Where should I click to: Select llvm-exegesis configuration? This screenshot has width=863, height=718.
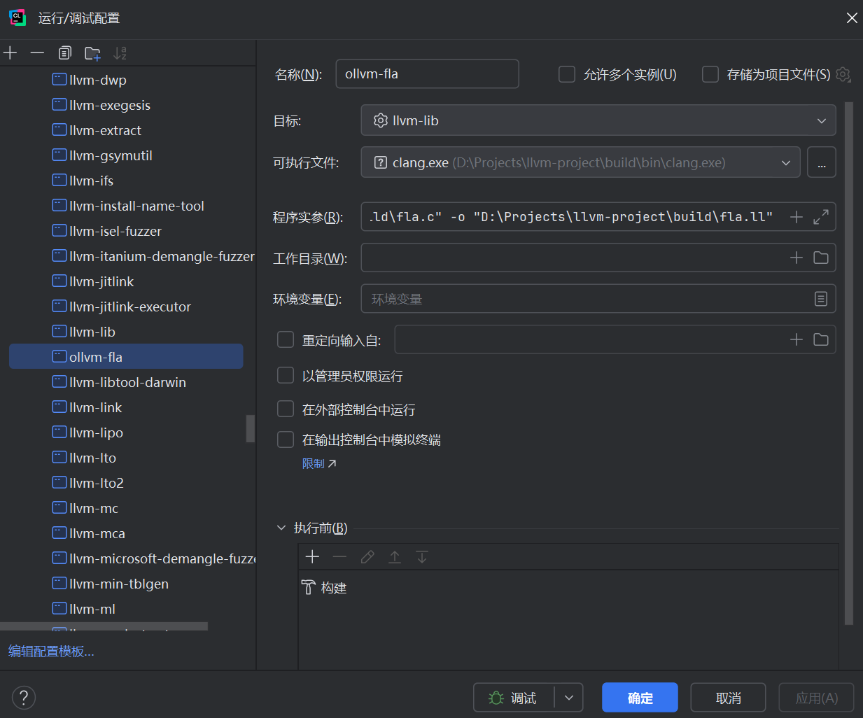point(110,105)
